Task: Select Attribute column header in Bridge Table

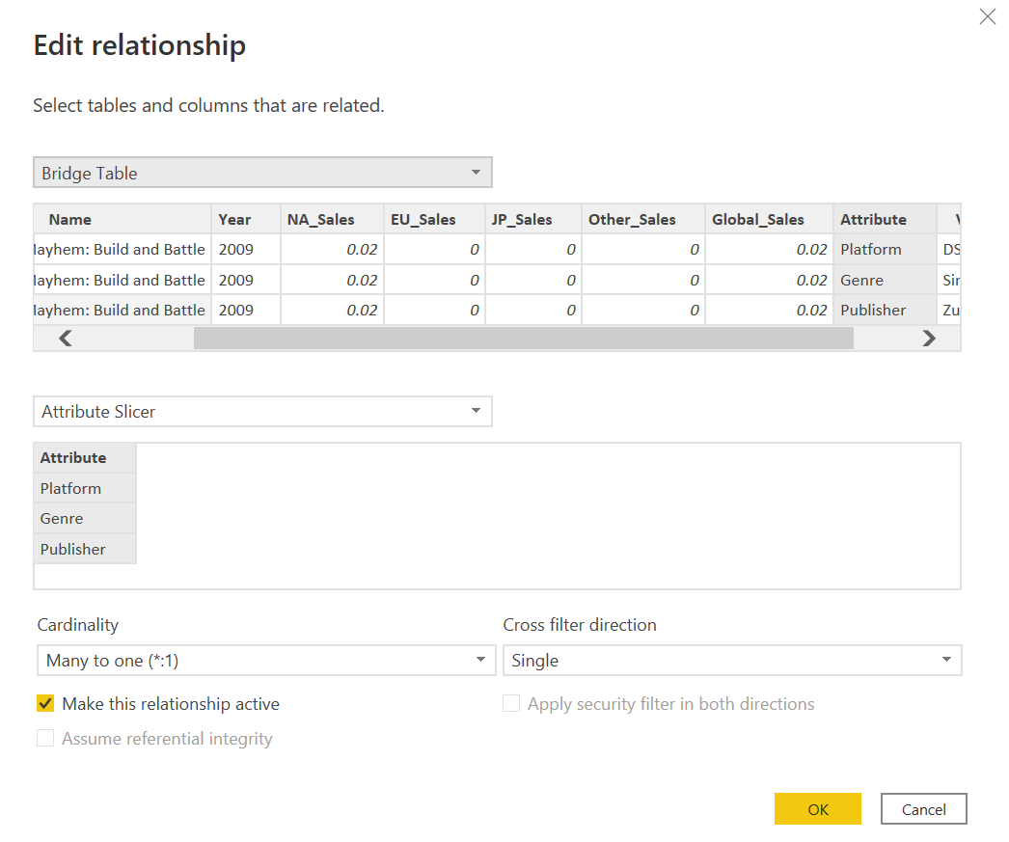Action: pyautogui.click(x=873, y=219)
